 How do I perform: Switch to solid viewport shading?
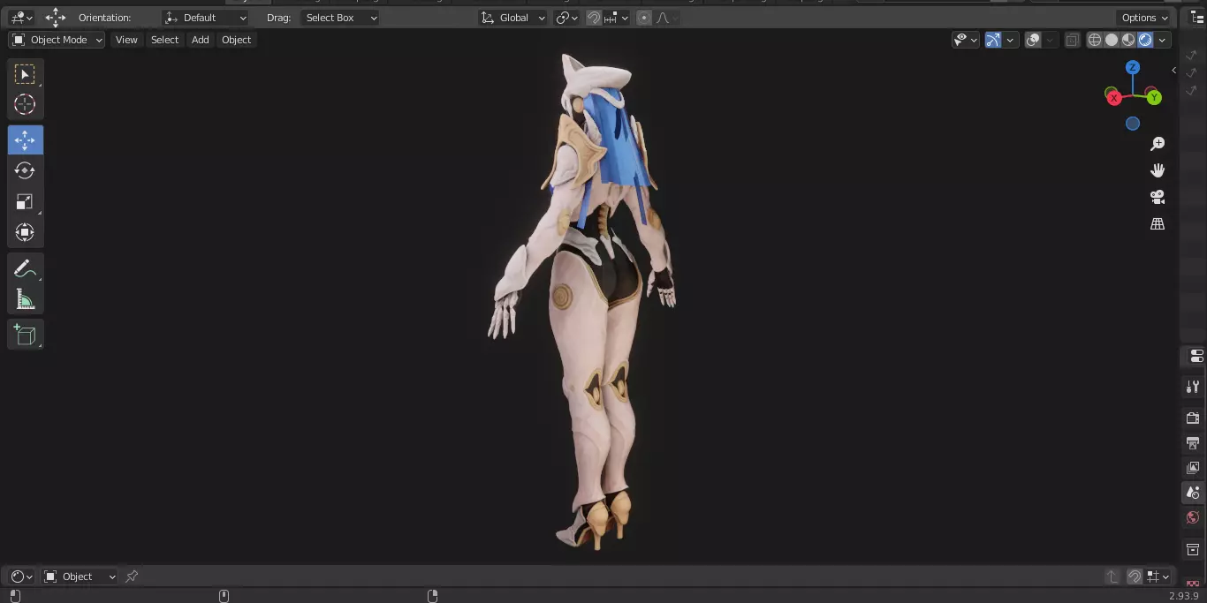click(1112, 40)
